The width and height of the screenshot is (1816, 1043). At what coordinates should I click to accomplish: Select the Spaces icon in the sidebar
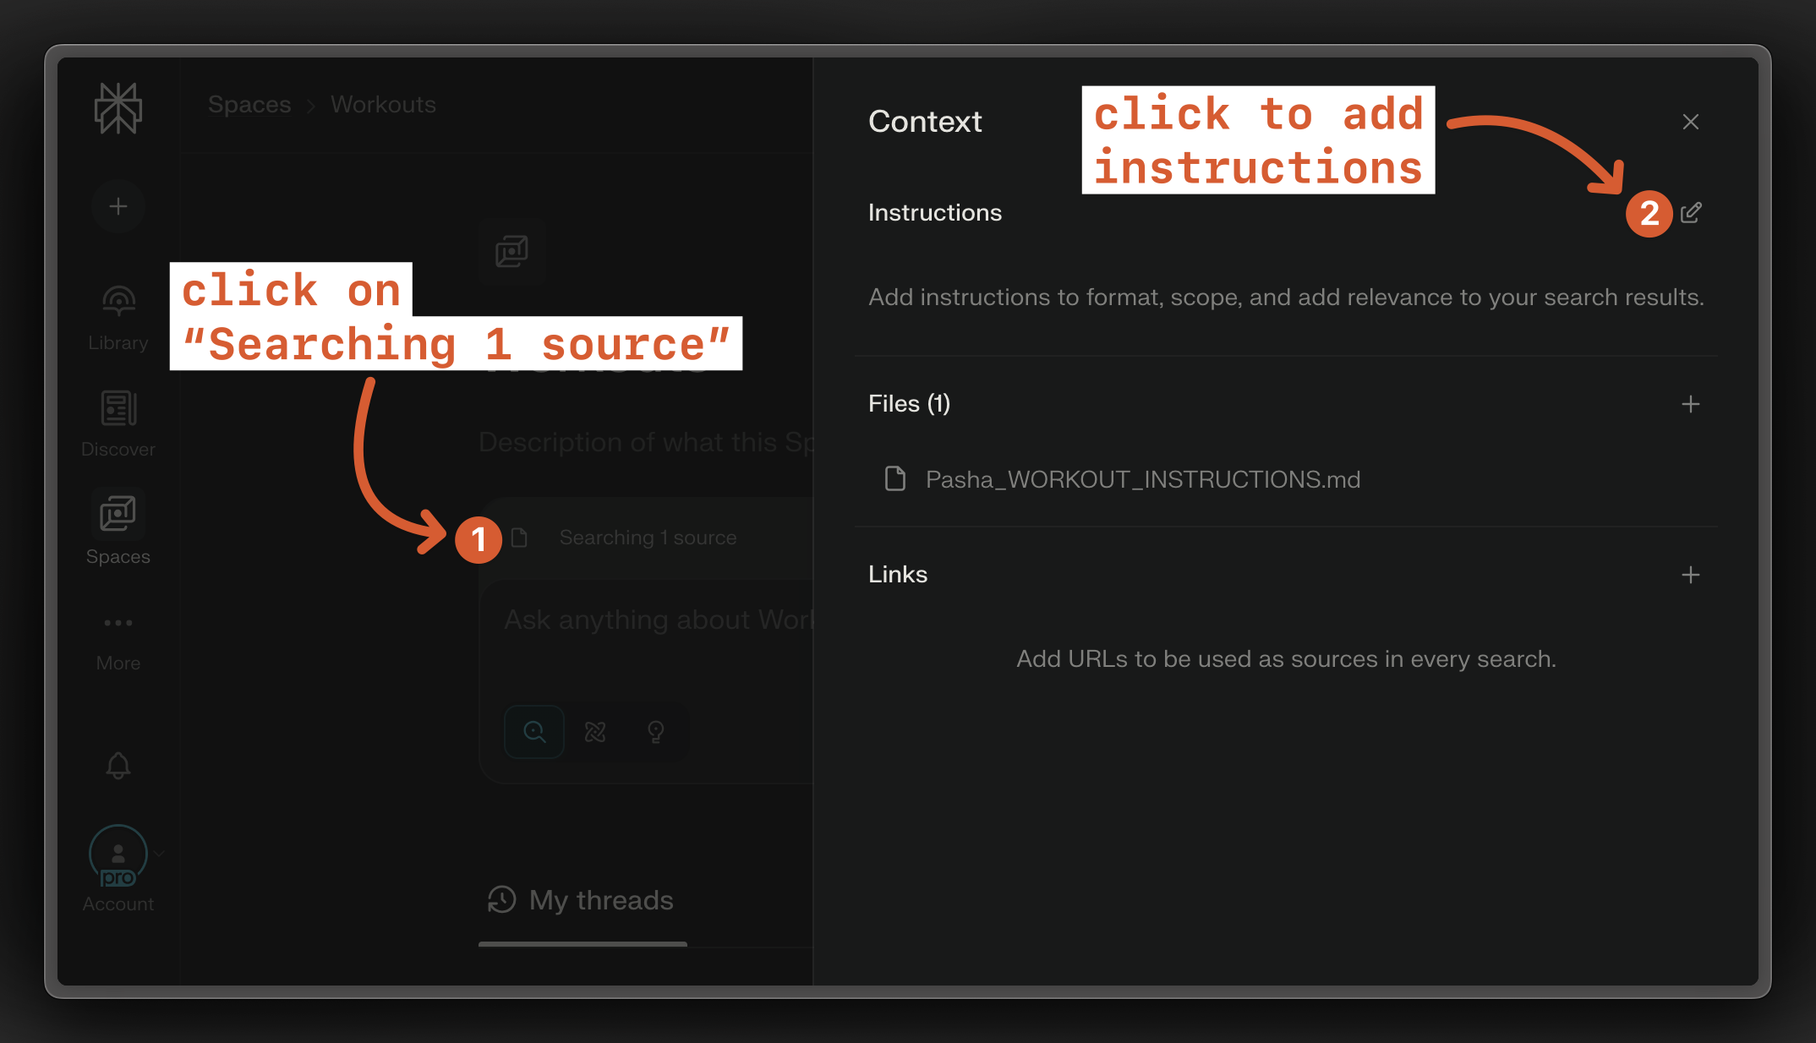point(118,513)
